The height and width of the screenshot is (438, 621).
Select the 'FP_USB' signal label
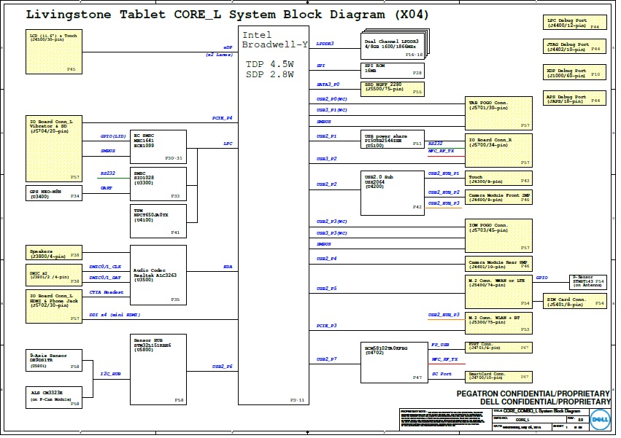coord(441,345)
